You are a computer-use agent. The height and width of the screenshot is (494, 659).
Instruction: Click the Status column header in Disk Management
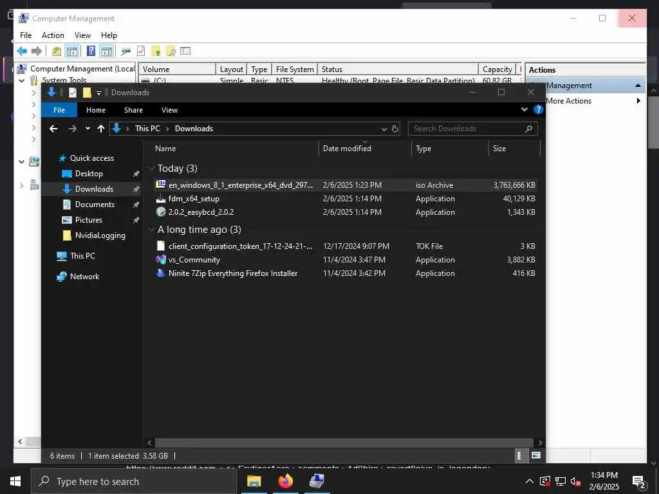coord(398,69)
